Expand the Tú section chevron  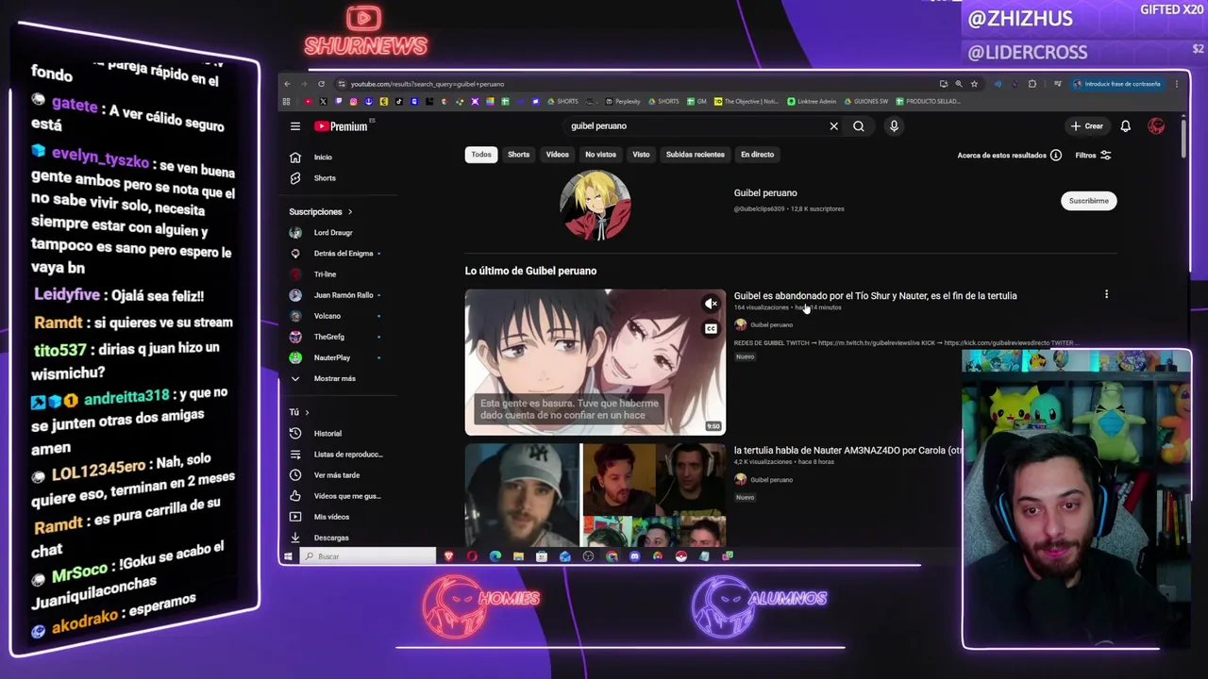307,412
